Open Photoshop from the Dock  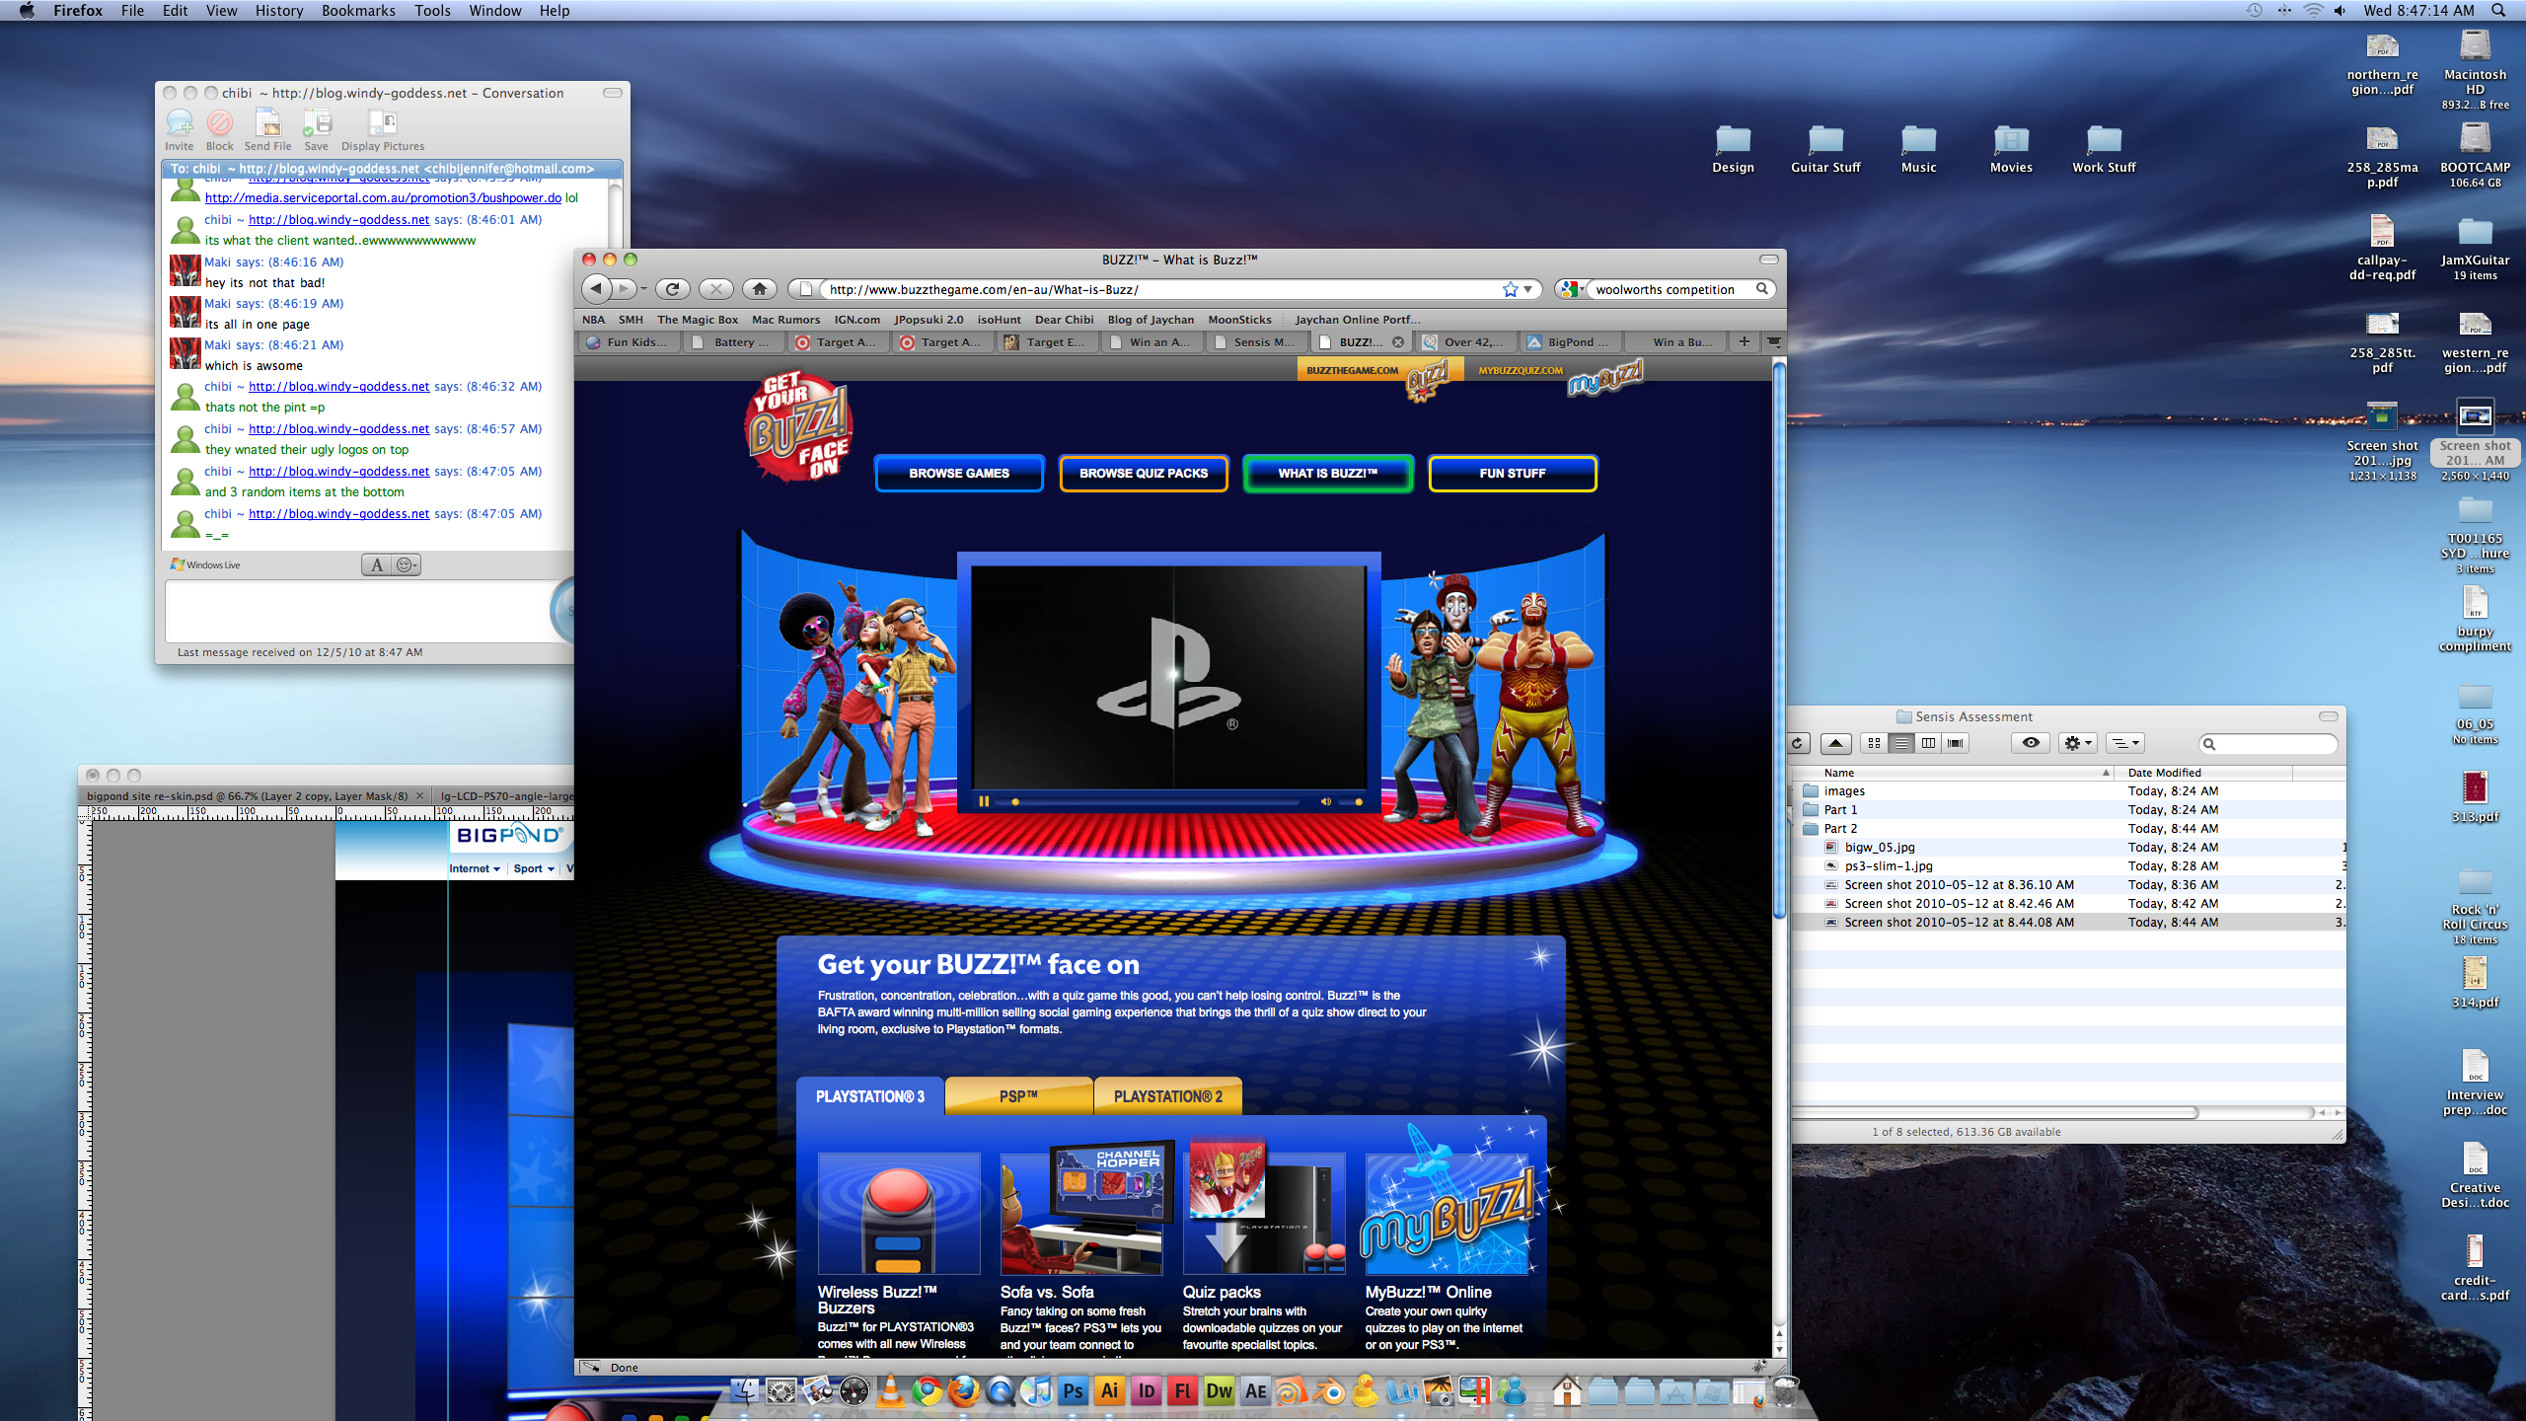pos(1073,1391)
